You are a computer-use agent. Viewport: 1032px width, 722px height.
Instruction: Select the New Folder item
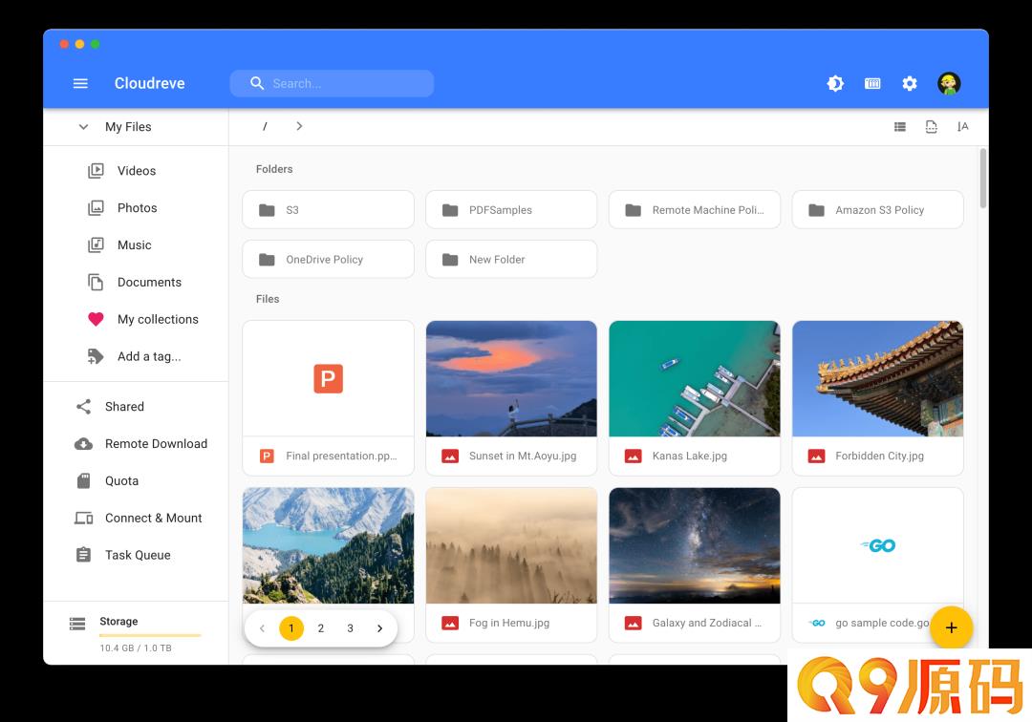(511, 259)
